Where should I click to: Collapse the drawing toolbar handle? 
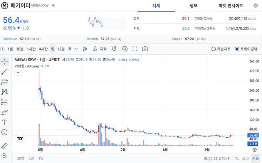pyautogui.click(x=11, y=146)
